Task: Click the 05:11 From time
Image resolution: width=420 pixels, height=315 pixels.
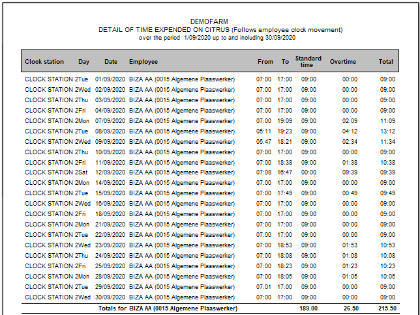Action: tap(263, 131)
